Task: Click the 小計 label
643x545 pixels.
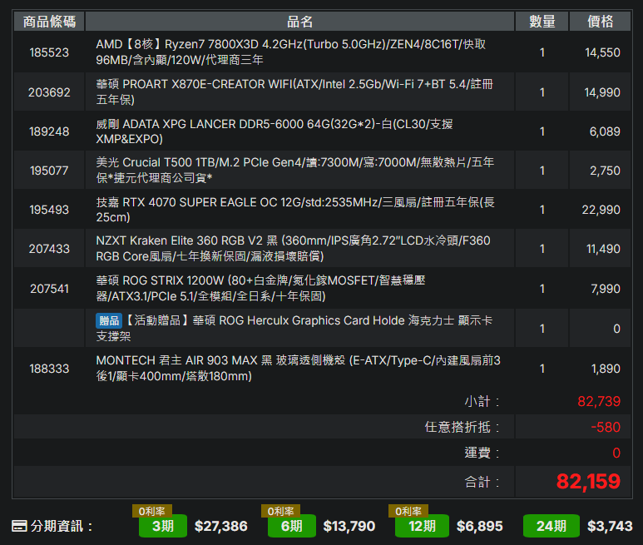Action: (x=482, y=401)
